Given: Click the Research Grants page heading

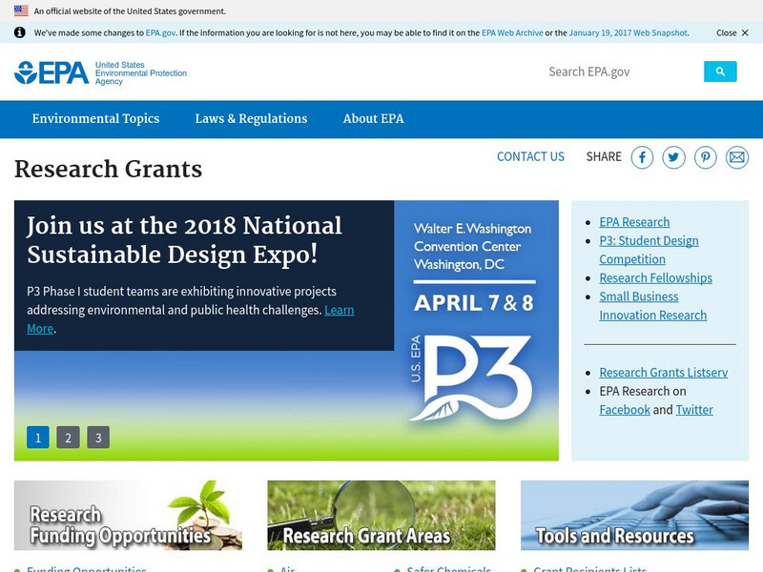Looking at the screenshot, I should coord(108,170).
